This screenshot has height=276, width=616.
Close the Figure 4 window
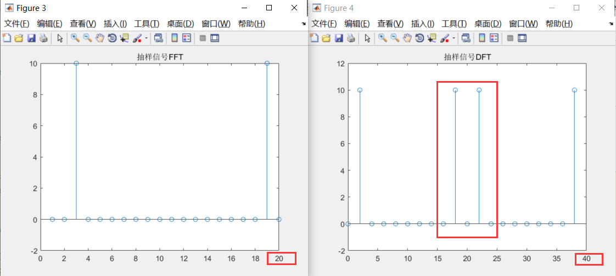tap(602, 8)
